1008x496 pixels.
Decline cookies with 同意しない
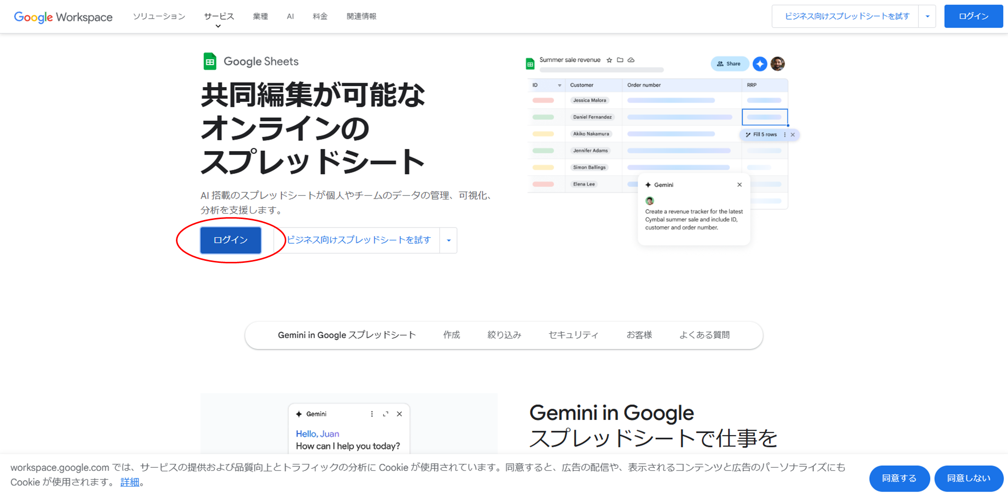969,478
